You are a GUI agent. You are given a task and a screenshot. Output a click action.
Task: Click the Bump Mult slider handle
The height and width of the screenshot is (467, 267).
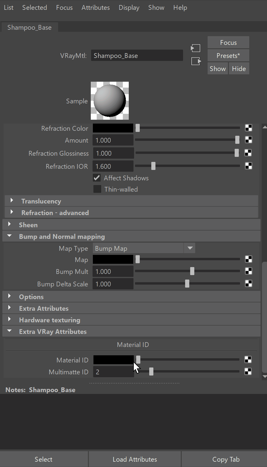coord(192,271)
